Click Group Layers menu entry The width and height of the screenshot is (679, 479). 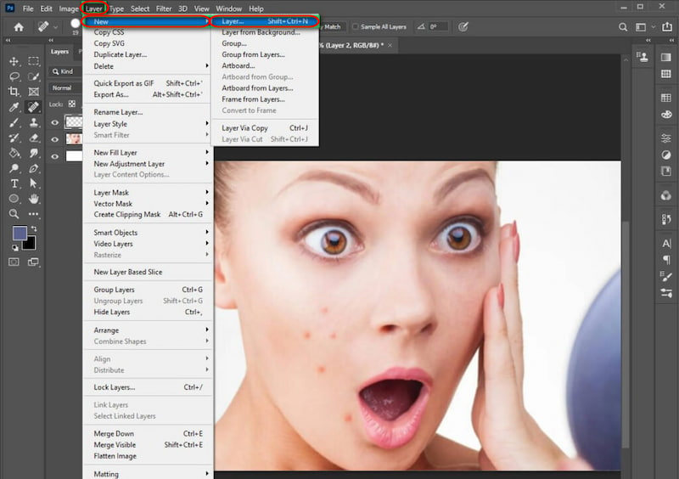point(148,290)
